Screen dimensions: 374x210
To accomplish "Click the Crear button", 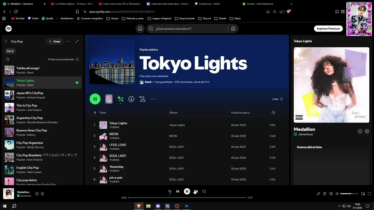I will coord(55,41).
